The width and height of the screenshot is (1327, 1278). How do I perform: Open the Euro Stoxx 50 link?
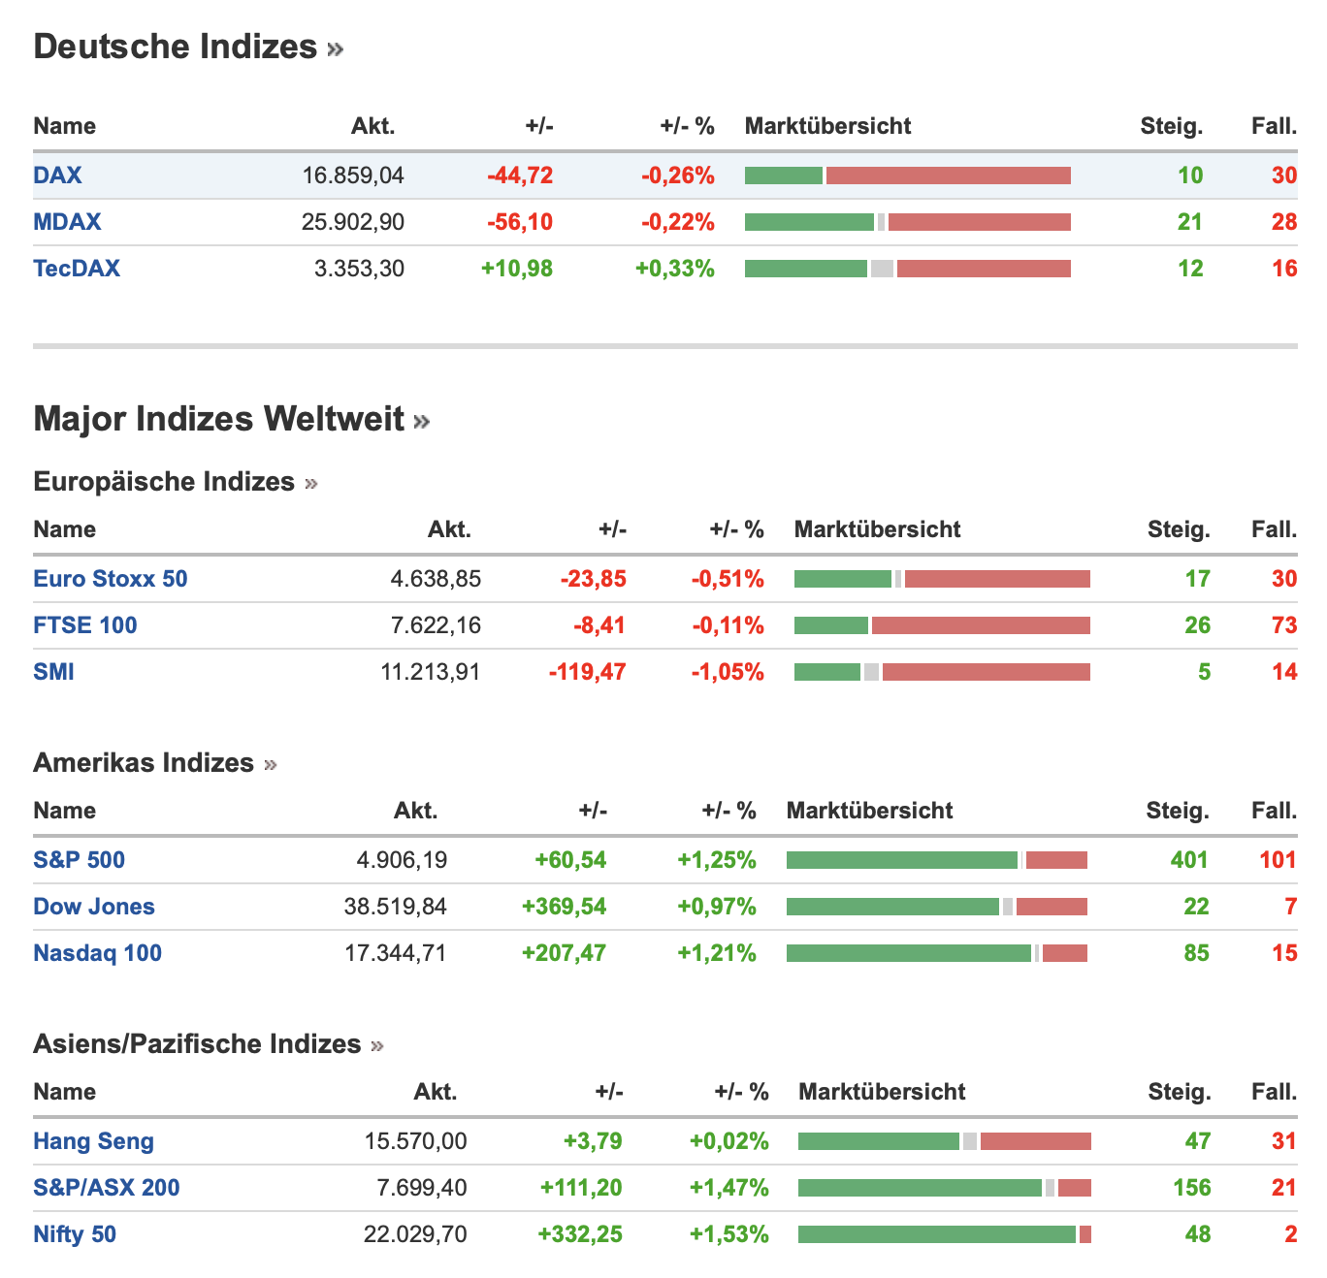pos(111,579)
